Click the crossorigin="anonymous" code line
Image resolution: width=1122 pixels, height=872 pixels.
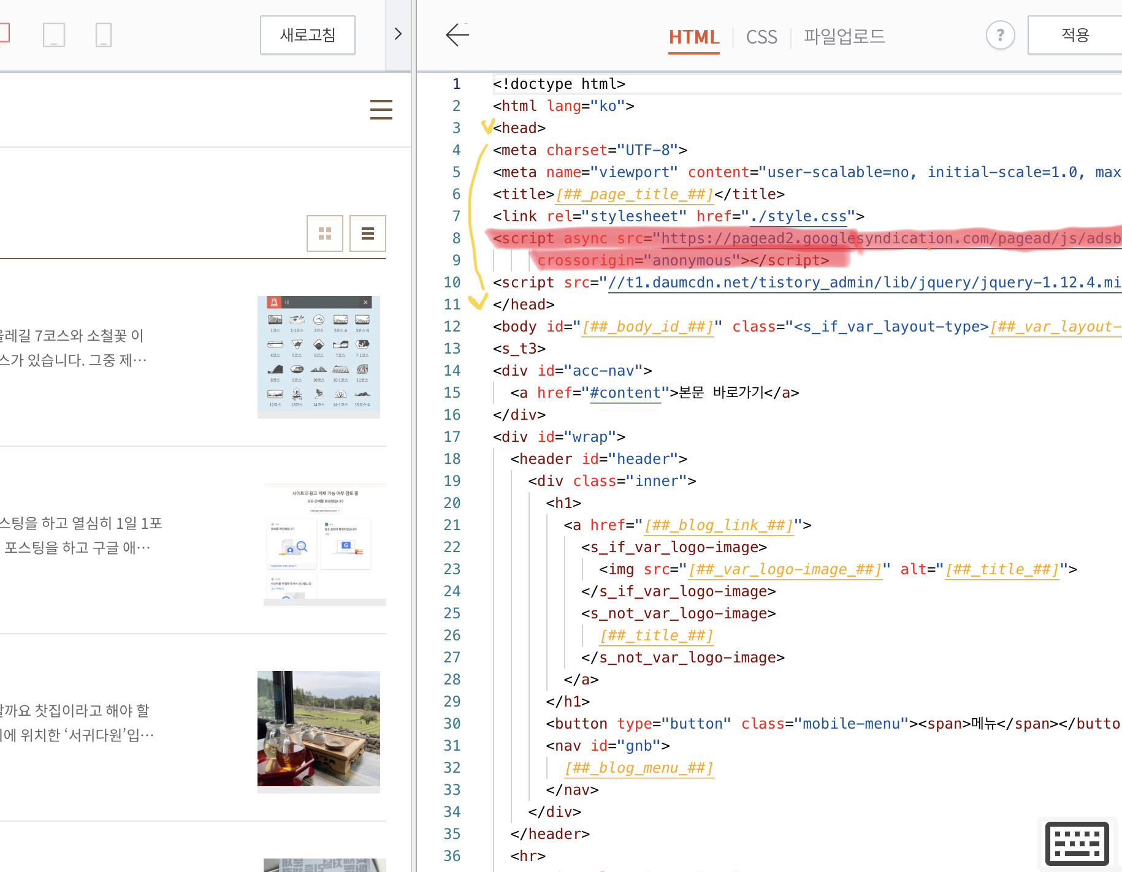tap(683, 260)
